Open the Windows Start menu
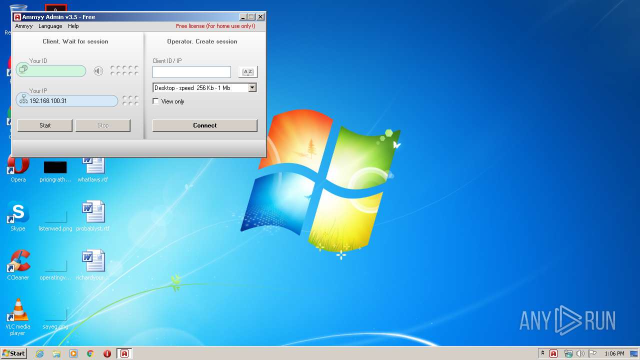The height and width of the screenshot is (360, 640). click(13, 353)
